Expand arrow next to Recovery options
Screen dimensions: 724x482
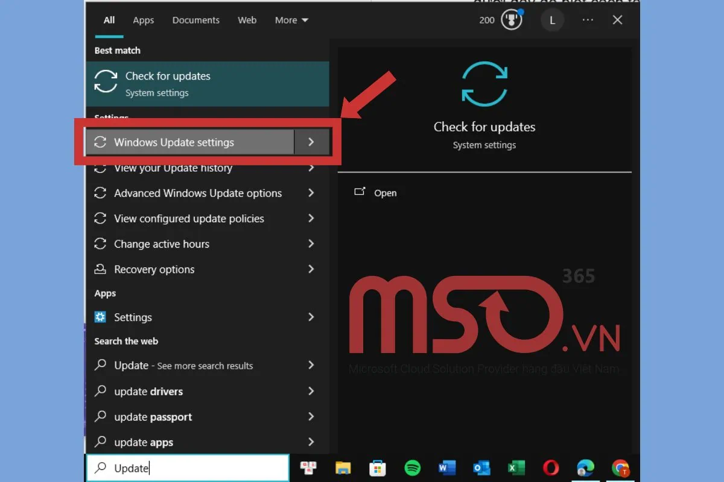click(x=311, y=269)
